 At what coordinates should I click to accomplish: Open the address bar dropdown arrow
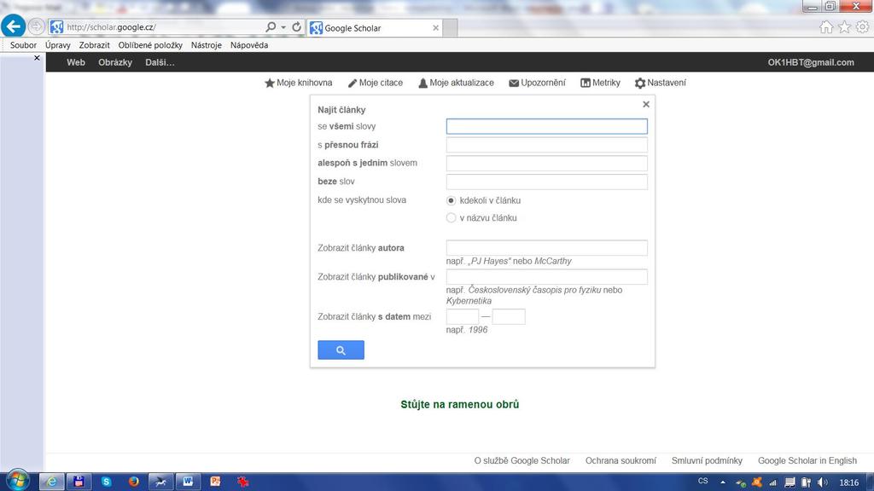point(283,26)
